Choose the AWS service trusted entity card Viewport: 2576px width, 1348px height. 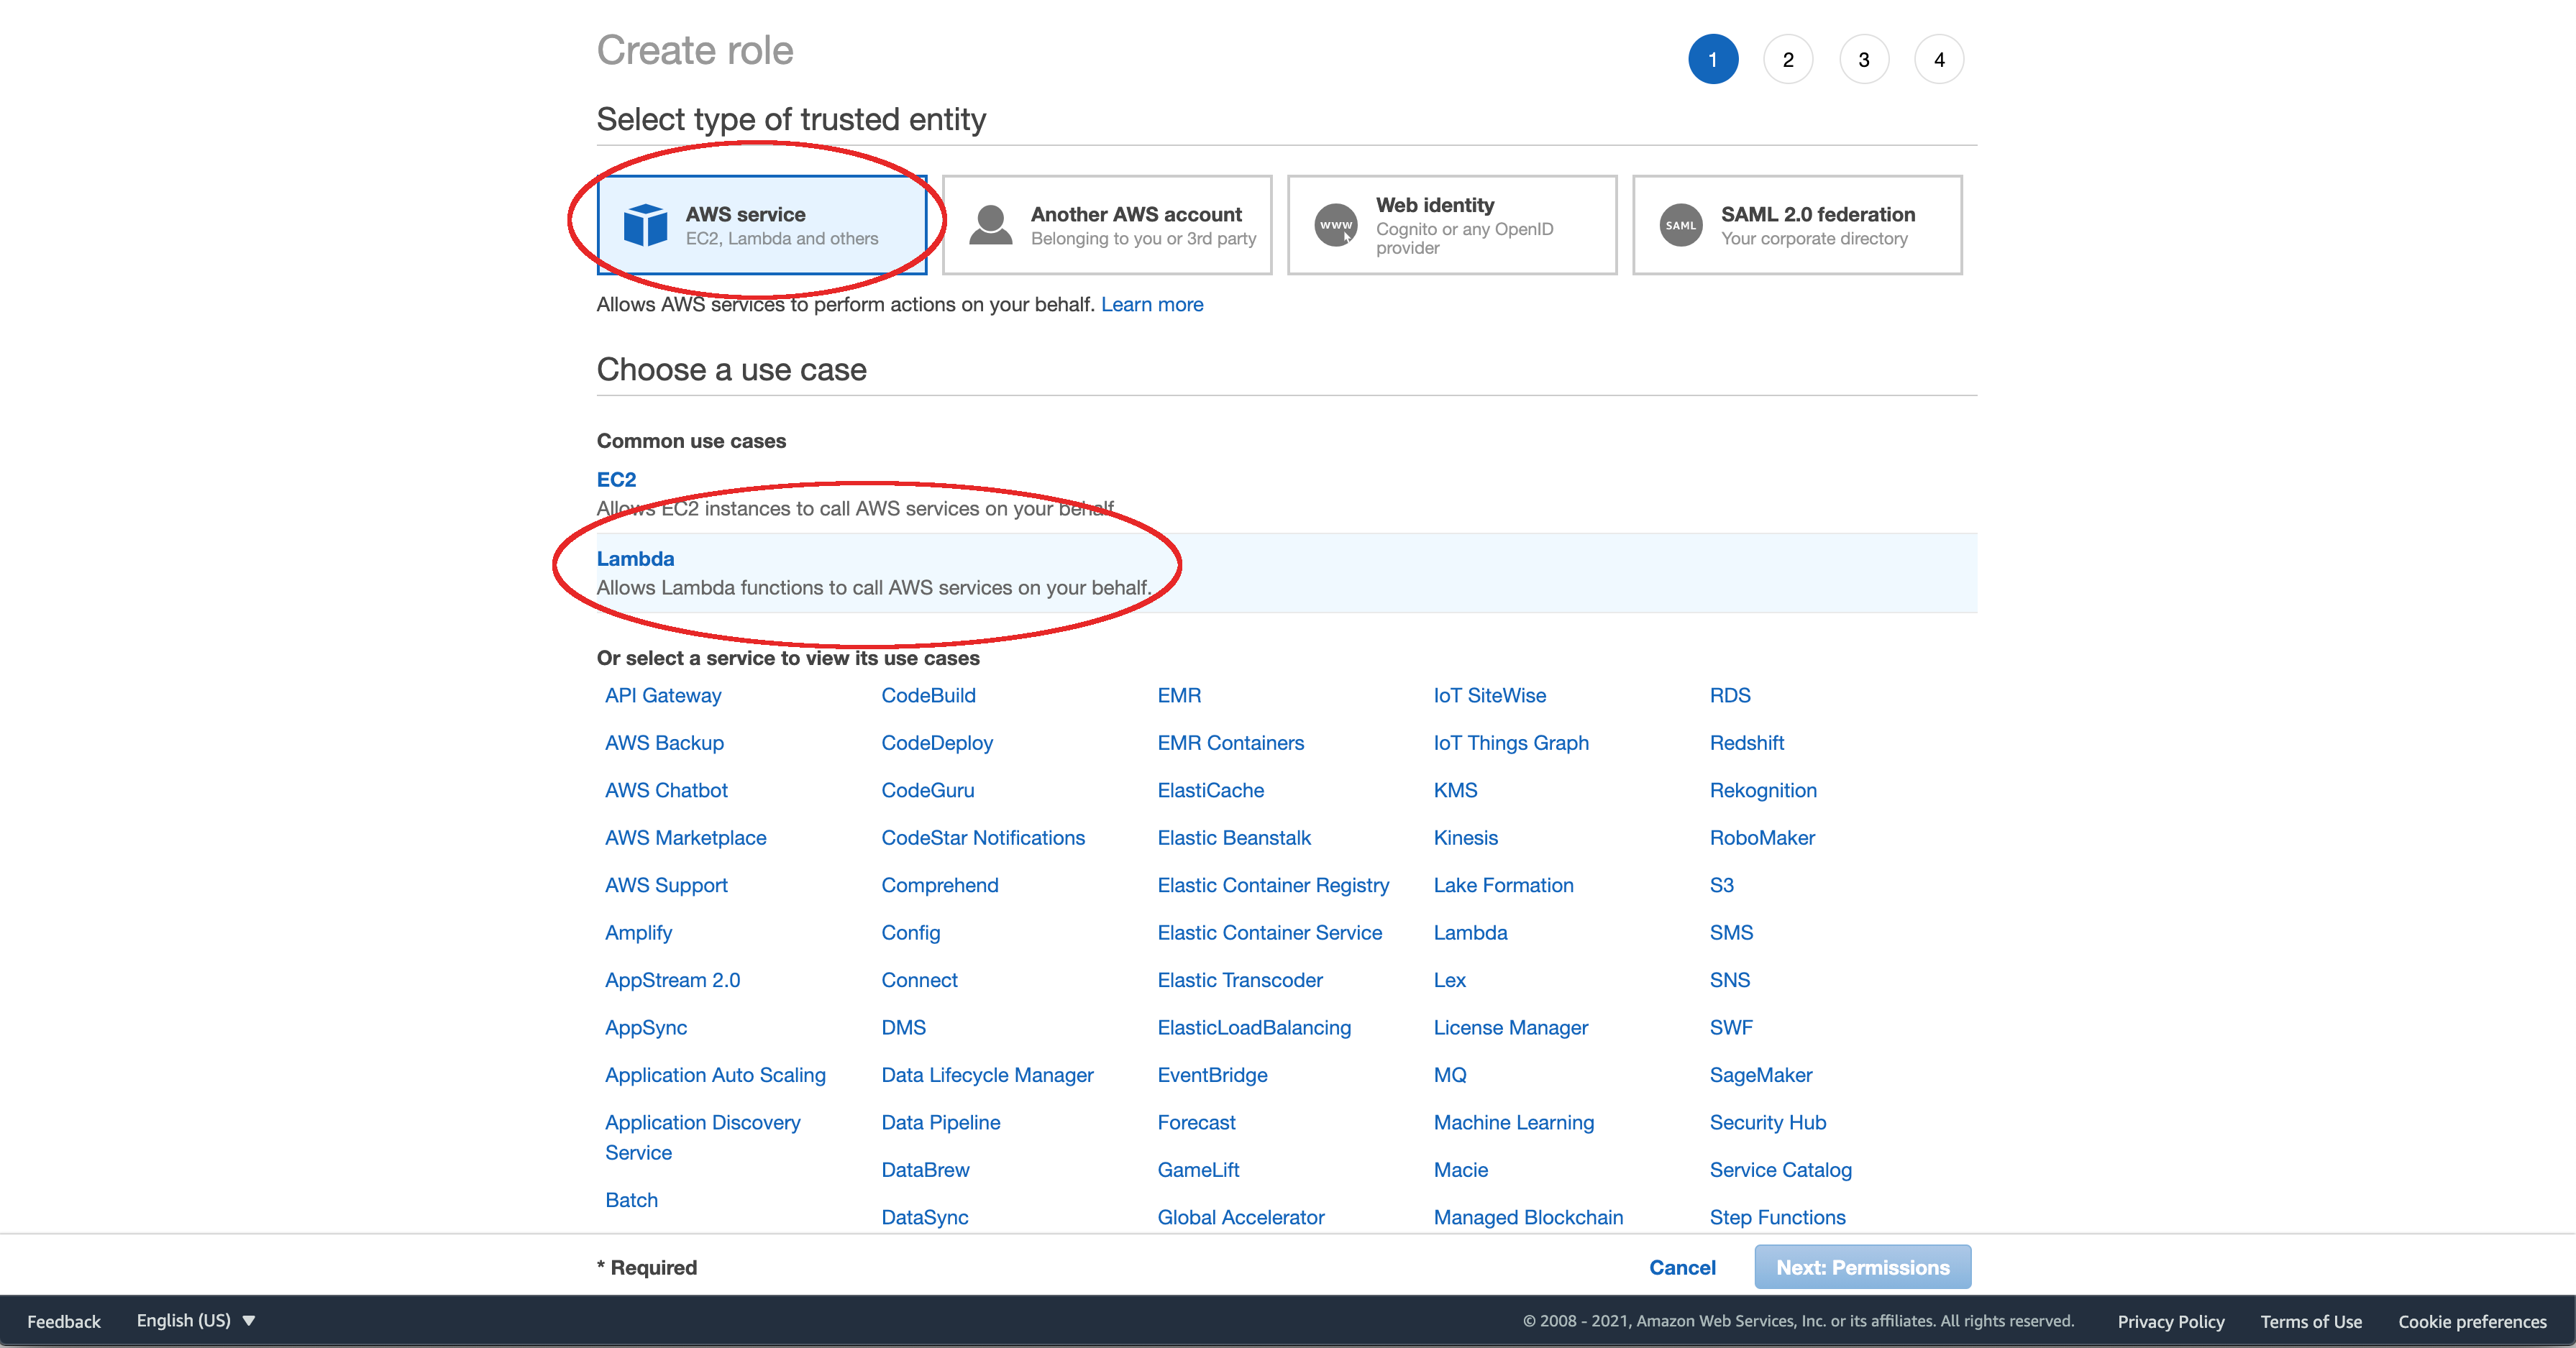click(x=762, y=225)
